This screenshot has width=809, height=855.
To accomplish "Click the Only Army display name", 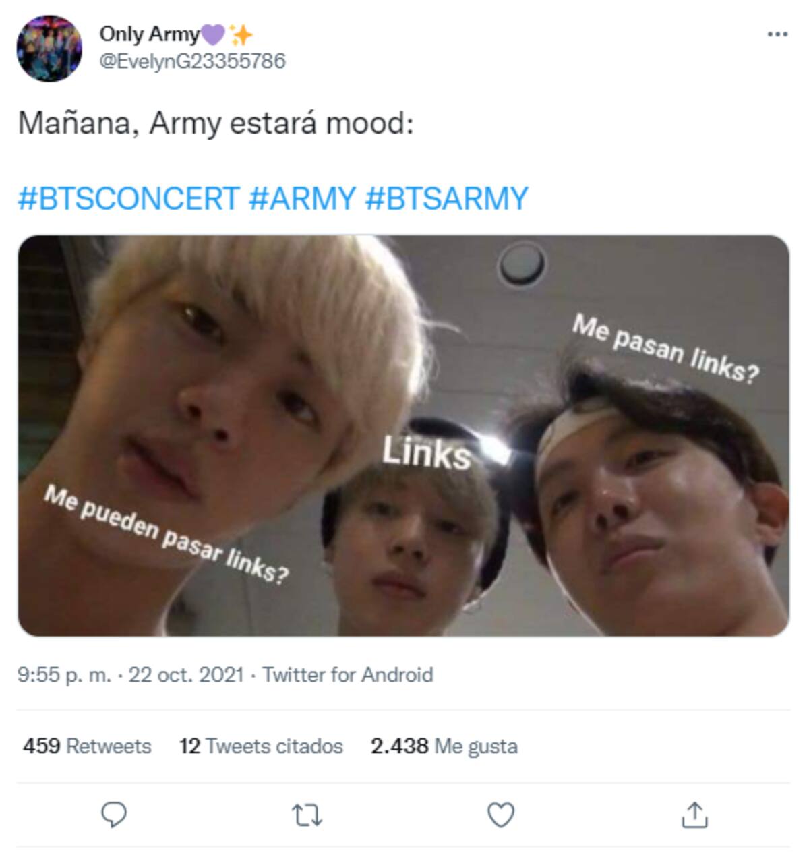I will coord(150,34).
